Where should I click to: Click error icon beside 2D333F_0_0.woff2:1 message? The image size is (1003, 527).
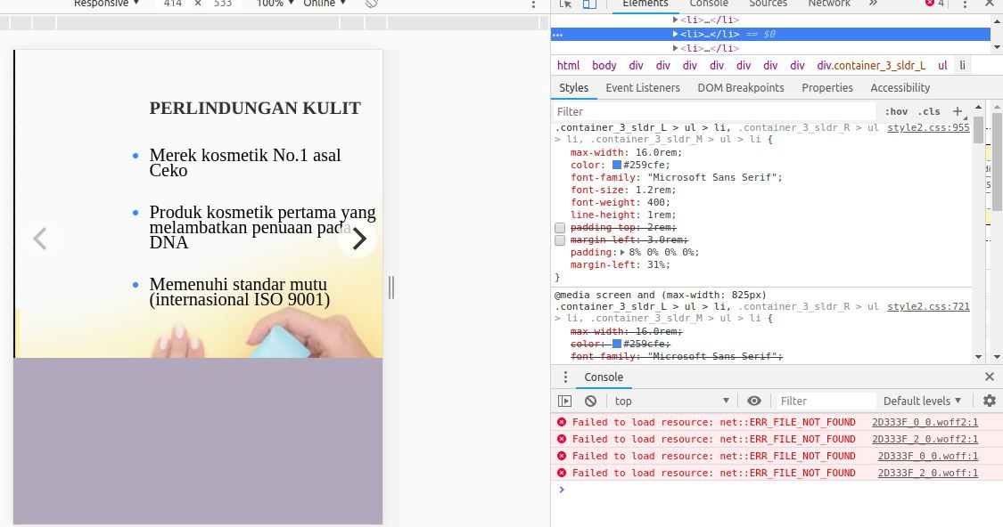pos(562,422)
